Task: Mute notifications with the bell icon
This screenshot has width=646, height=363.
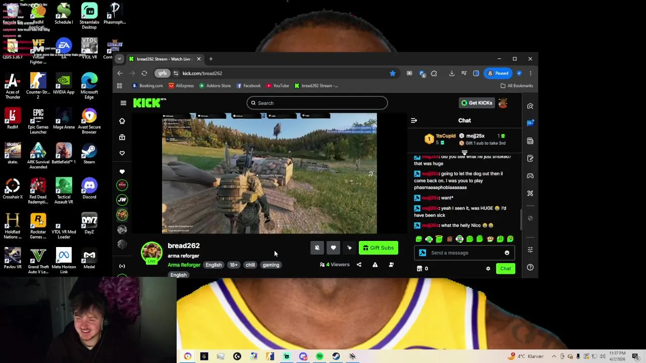Action: (x=317, y=248)
